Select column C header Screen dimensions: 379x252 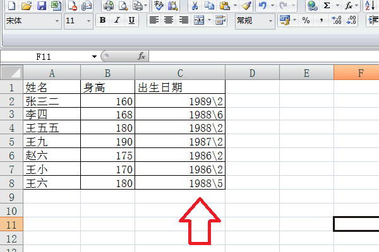click(180, 73)
